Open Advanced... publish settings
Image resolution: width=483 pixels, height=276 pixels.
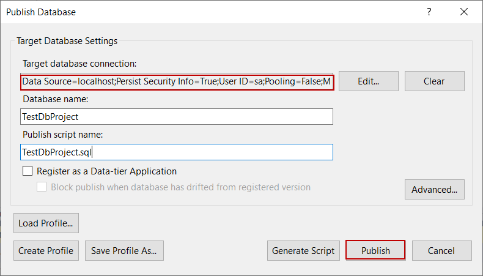(434, 190)
